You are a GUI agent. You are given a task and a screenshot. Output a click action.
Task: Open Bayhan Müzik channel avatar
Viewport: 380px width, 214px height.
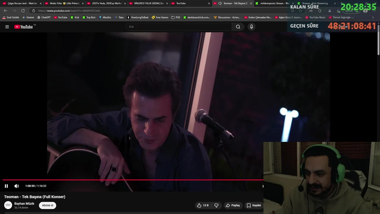point(8,205)
